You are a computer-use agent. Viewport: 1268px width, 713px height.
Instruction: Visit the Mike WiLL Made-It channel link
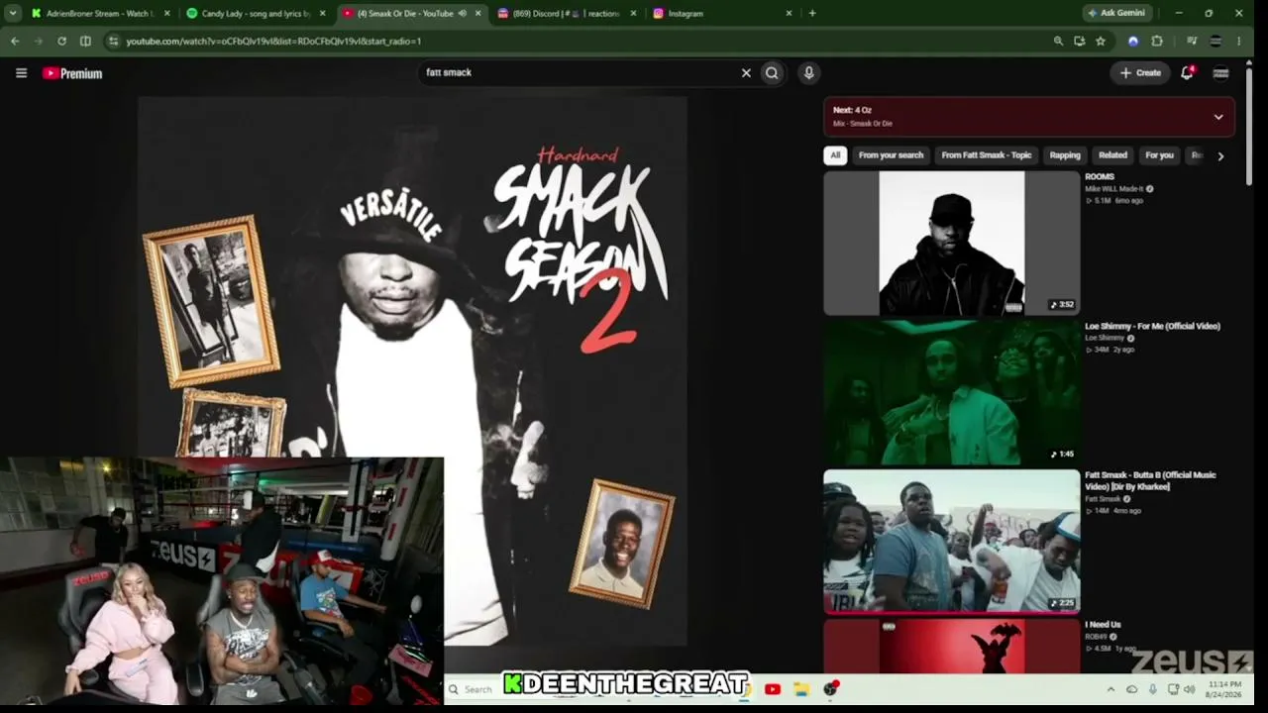pos(1115,189)
